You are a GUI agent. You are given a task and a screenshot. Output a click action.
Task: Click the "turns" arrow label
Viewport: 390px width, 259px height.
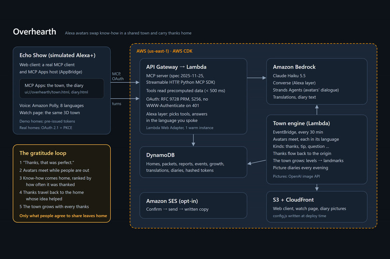[117, 104]
